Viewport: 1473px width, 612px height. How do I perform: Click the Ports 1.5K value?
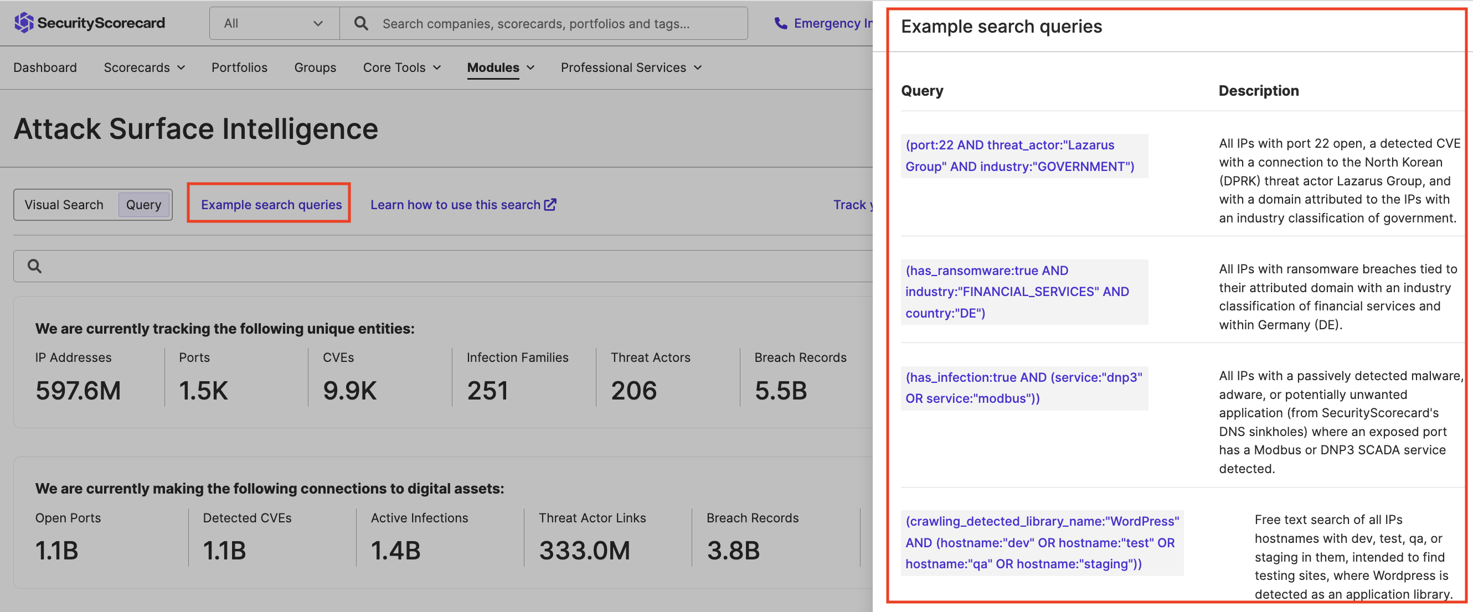[203, 391]
